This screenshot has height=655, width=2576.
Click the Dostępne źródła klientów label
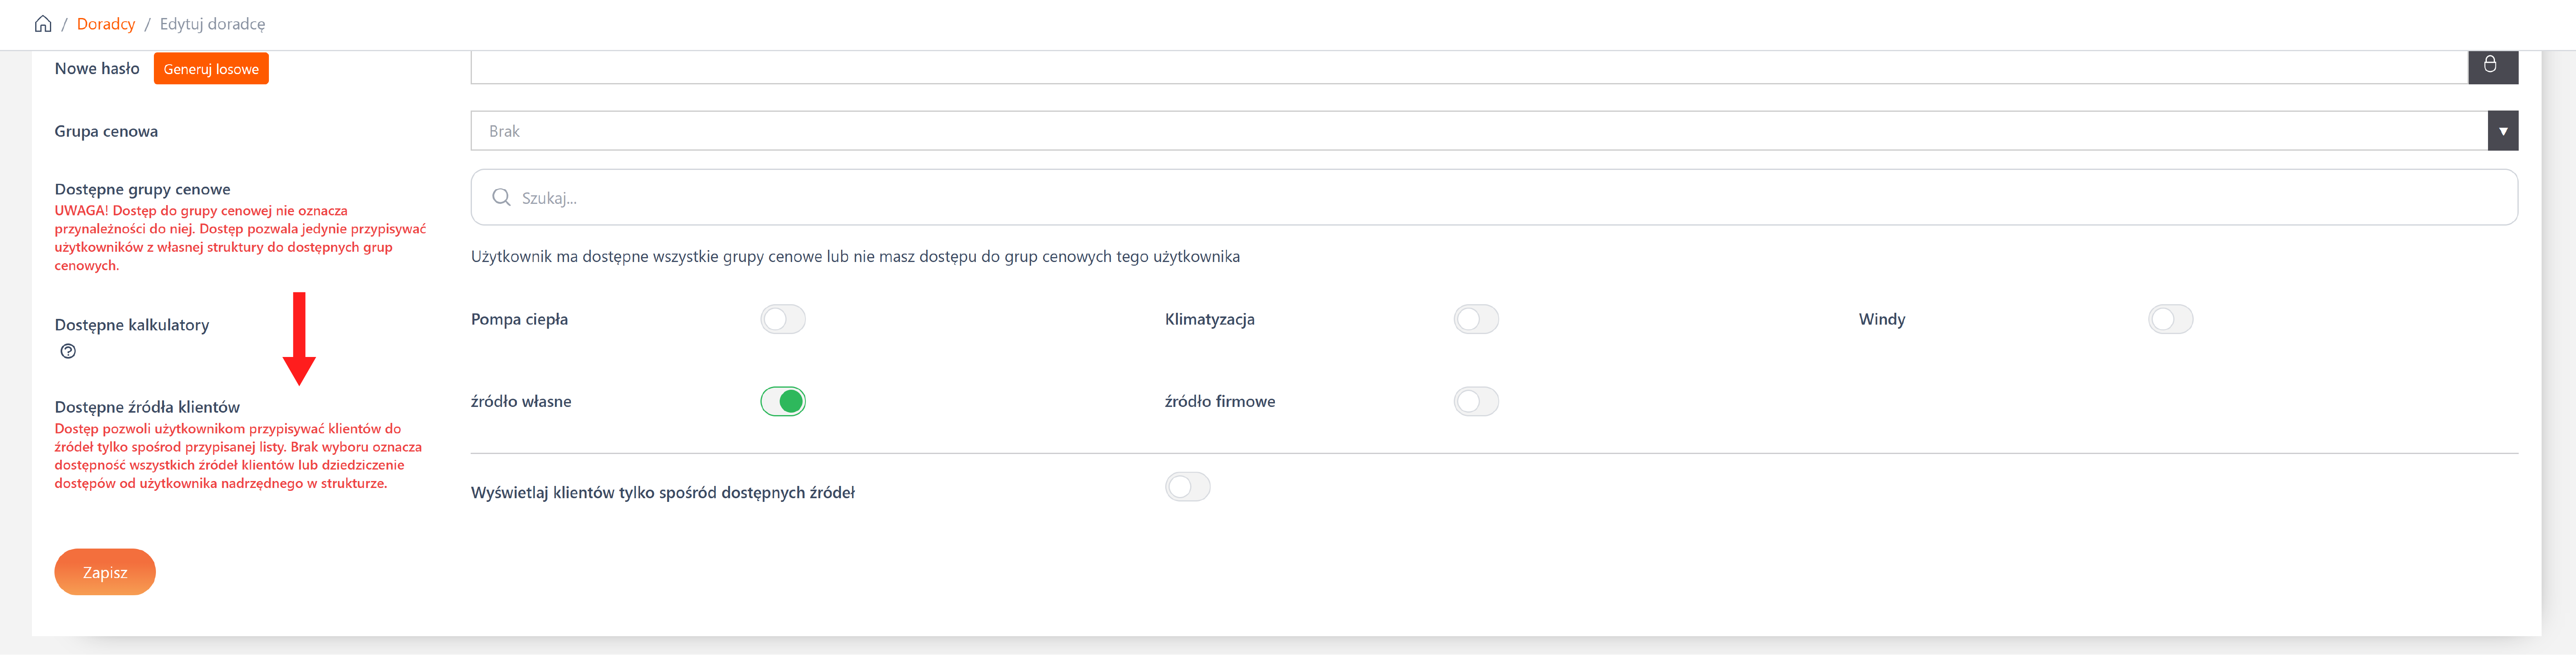click(147, 407)
